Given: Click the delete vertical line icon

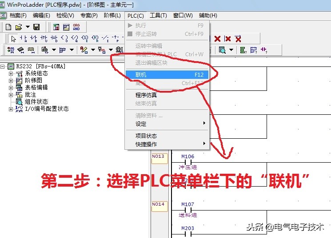Looking at the screenshot, I should (x=227, y=39).
